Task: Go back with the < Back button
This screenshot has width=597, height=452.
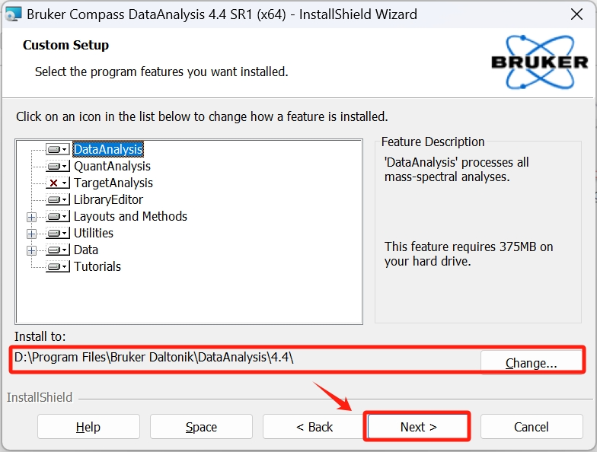Action: click(x=314, y=427)
